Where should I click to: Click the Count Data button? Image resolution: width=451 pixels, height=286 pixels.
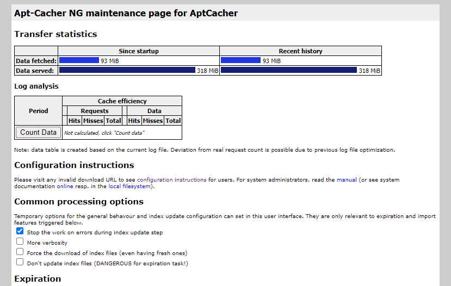click(x=38, y=133)
